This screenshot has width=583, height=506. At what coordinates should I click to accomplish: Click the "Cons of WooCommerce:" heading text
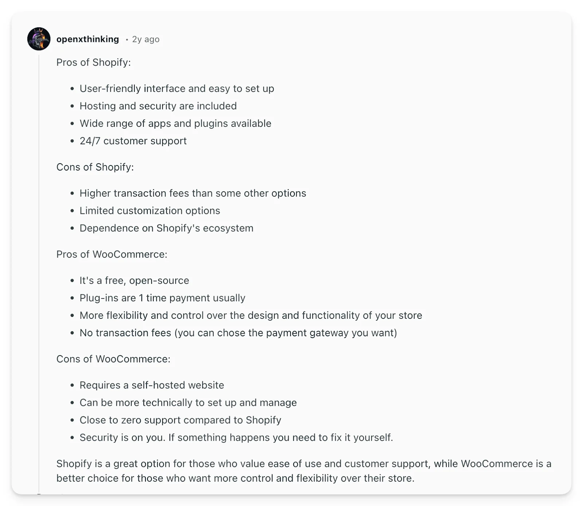[113, 359]
